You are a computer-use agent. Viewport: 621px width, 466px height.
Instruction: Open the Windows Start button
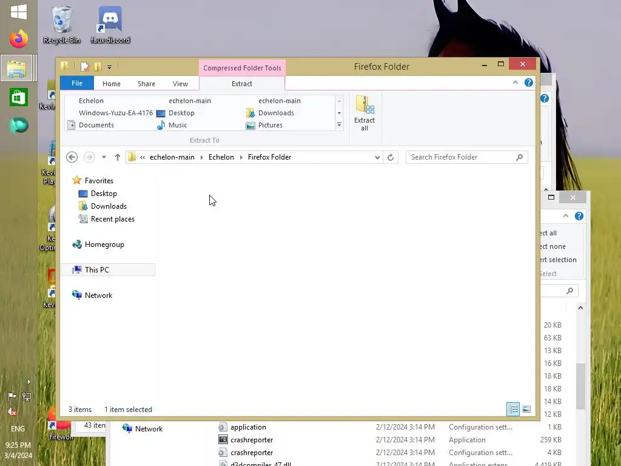19,12
